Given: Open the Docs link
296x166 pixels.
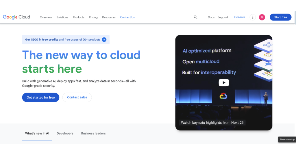Looking at the screenshot, I should pos(211,17).
